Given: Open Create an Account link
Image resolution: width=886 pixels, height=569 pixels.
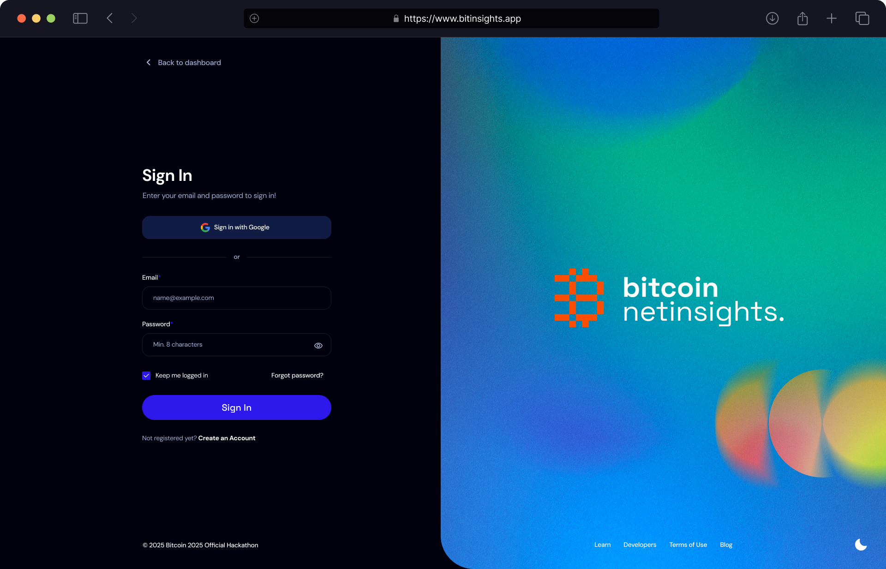Looking at the screenshot, I should click(x=227, y=438).
